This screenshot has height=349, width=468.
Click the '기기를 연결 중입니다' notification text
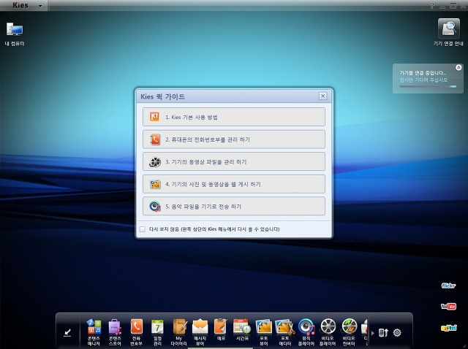pos(423,73)
